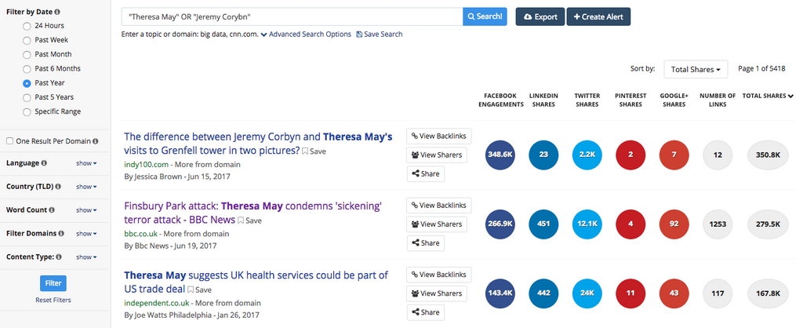Click Save bookmark icon for Grenfell article
Viewport: 803px width, 328px height.
click(306, 151)
